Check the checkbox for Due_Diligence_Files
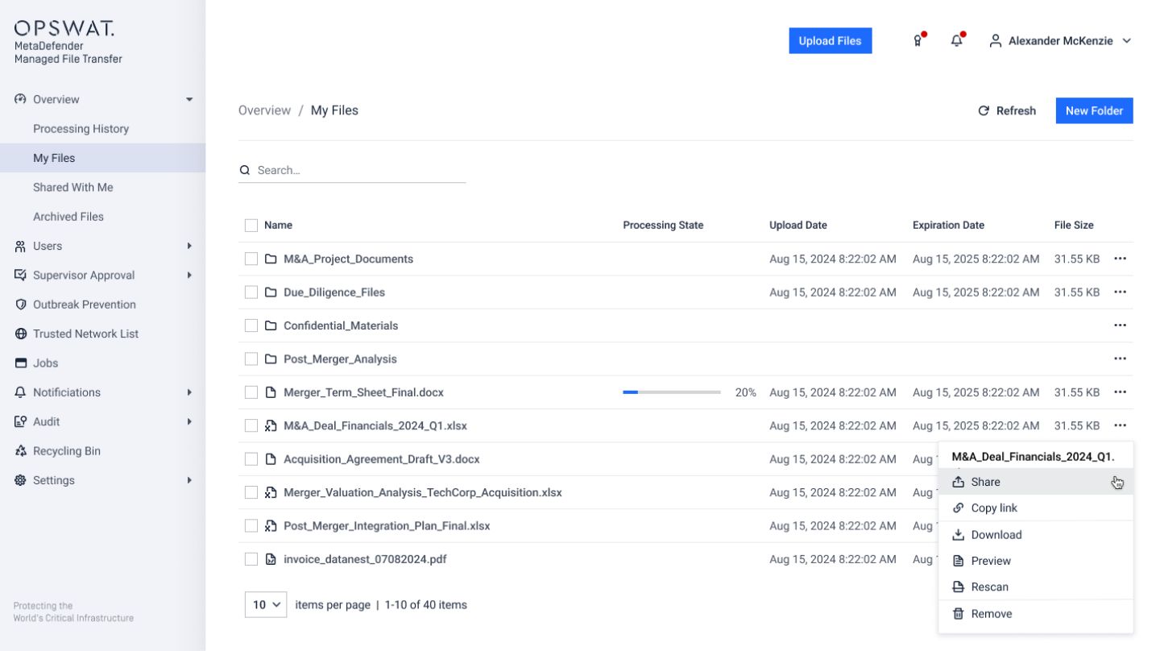The height and width of the screenshot is (651, 1160). pyautogui.click(x=251, y=292)
